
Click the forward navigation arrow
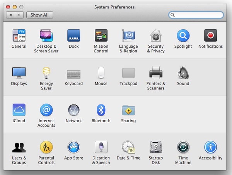[x=19, y=15]
